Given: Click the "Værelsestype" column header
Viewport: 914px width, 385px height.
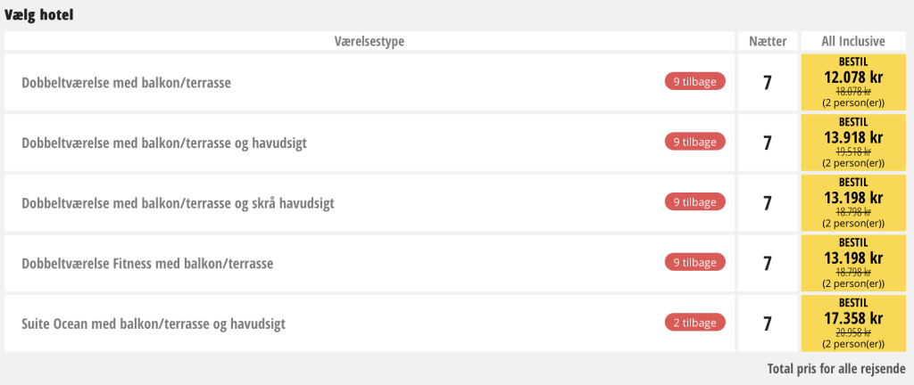Looking at the screenshot, I should [370, 41].
